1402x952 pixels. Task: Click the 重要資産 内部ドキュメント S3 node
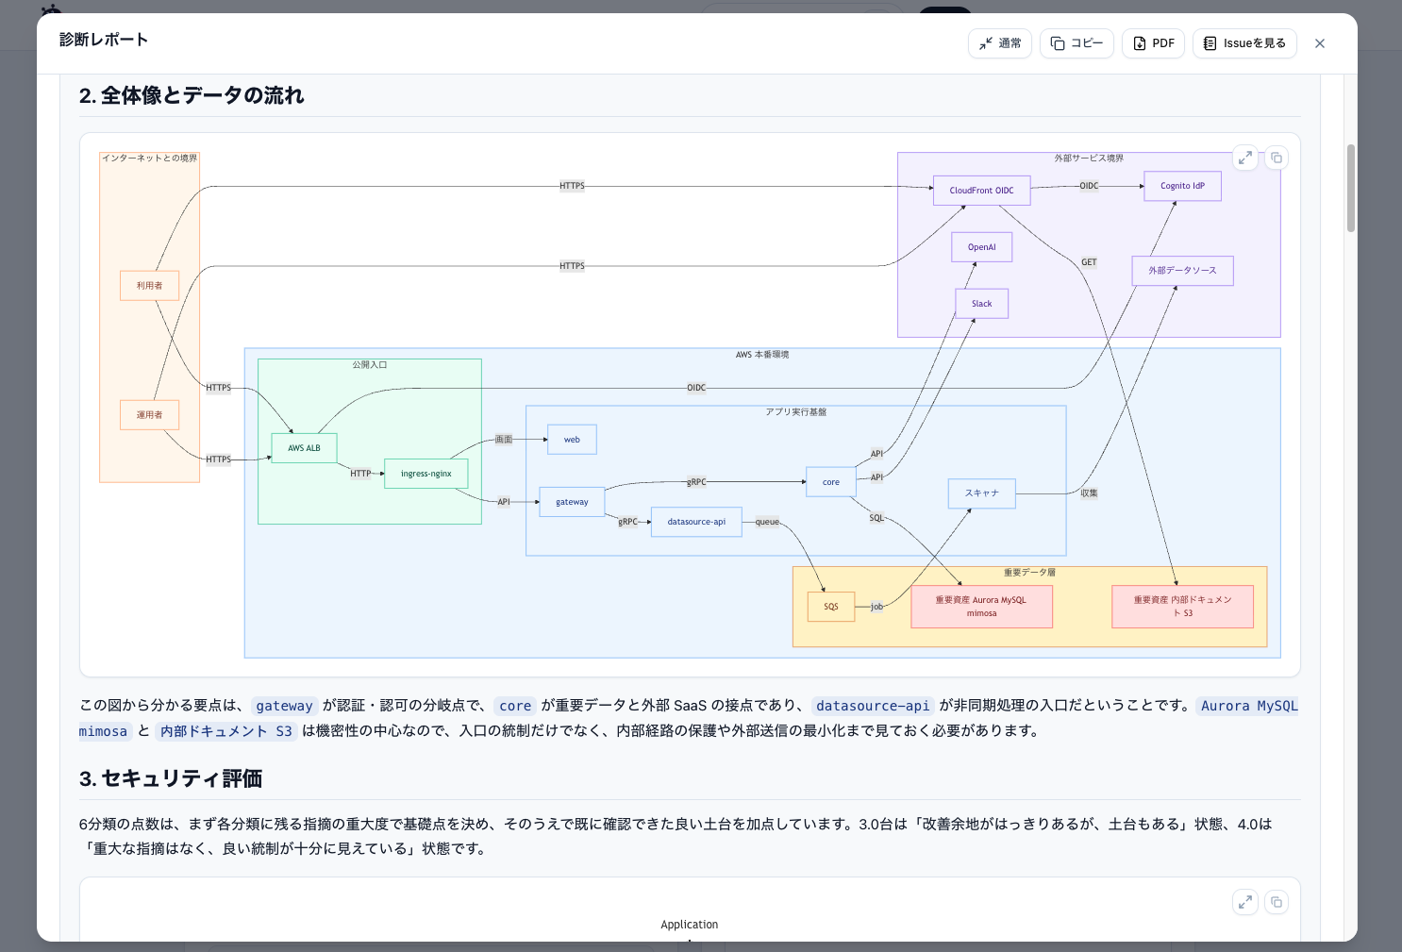click(x=1182, y=607)
